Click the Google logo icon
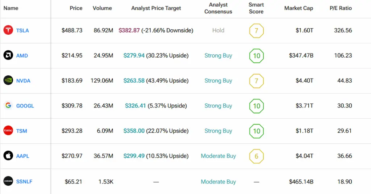 click(x=8, y=106)
